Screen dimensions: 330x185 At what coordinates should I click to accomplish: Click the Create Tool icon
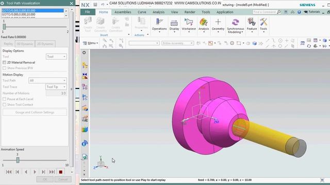coord(88,25)
